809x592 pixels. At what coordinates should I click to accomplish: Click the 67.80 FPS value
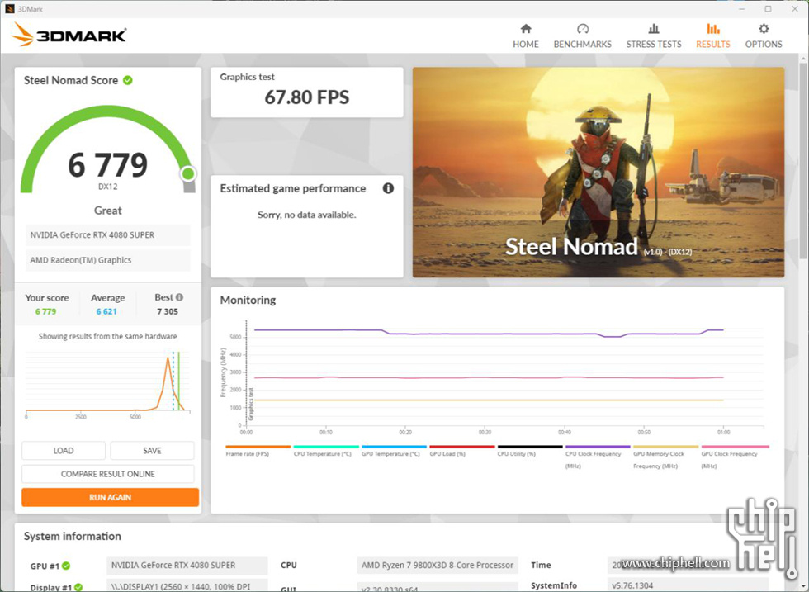point(306,97)
